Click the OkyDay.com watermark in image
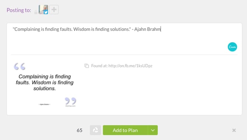Screen dimensions: 247x140 coord(70,106)
